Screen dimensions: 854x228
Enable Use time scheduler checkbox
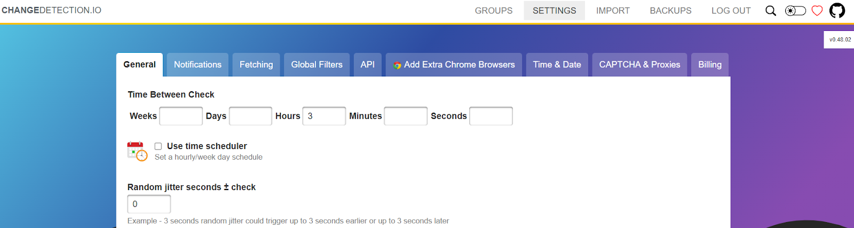click(x=158, y=146)
